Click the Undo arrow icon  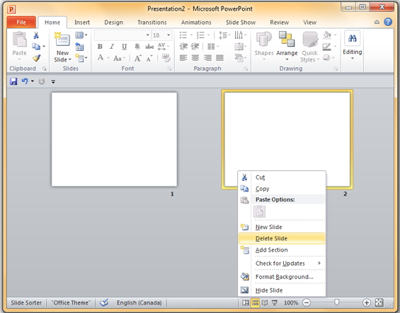[x=25, y=81]
